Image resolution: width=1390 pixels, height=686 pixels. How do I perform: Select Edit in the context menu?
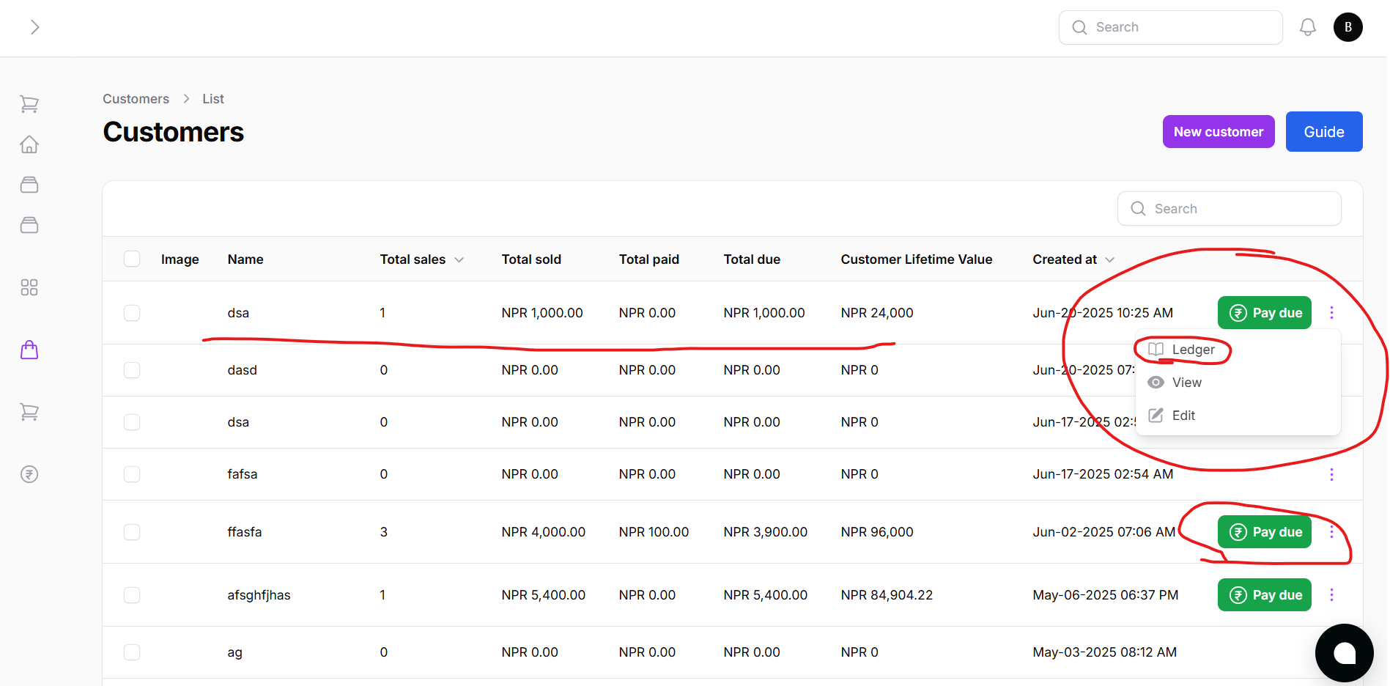click(1183, 416)
